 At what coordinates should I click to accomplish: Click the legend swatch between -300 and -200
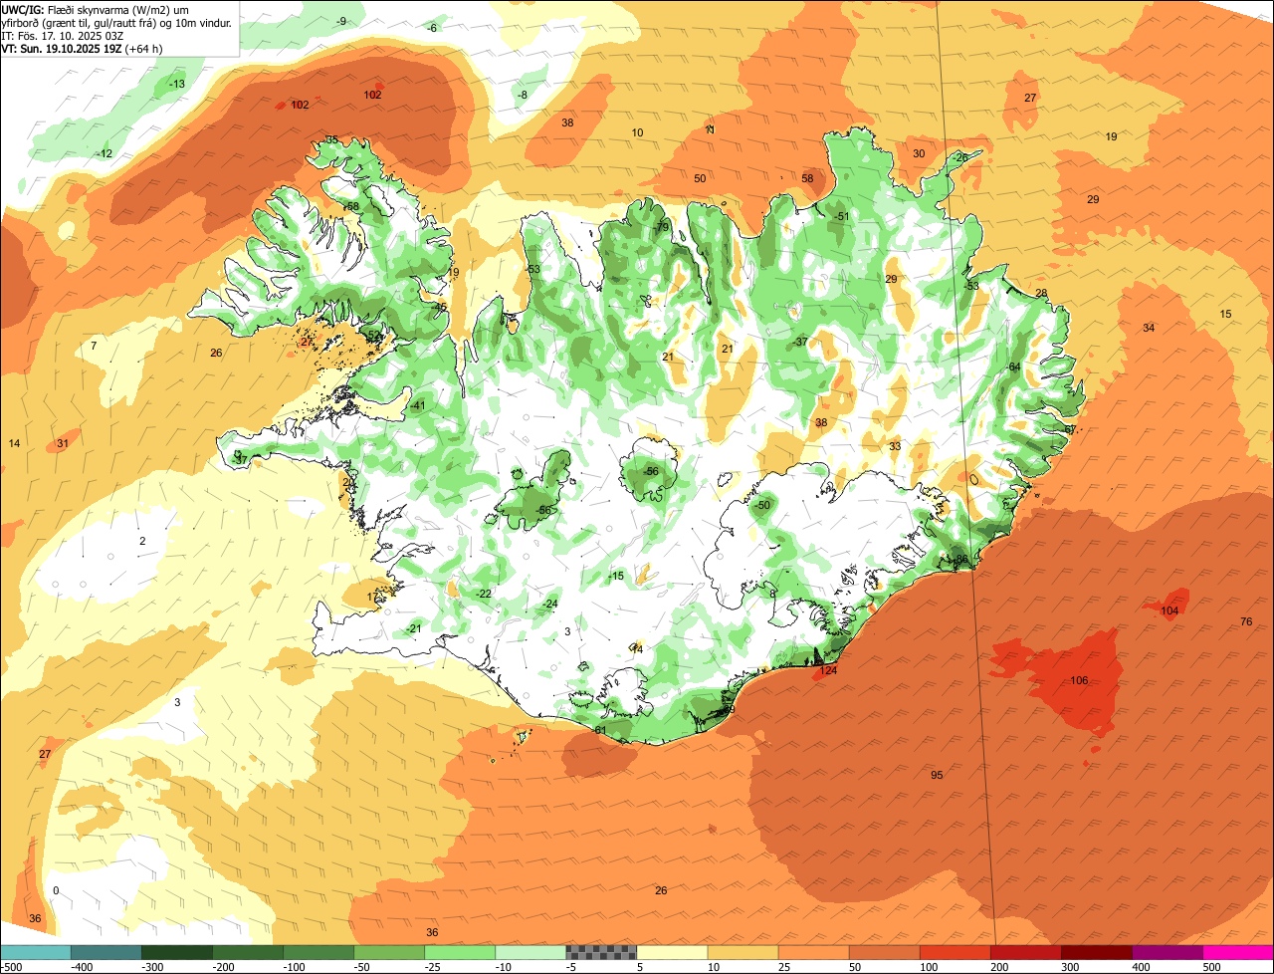(177, 952)
